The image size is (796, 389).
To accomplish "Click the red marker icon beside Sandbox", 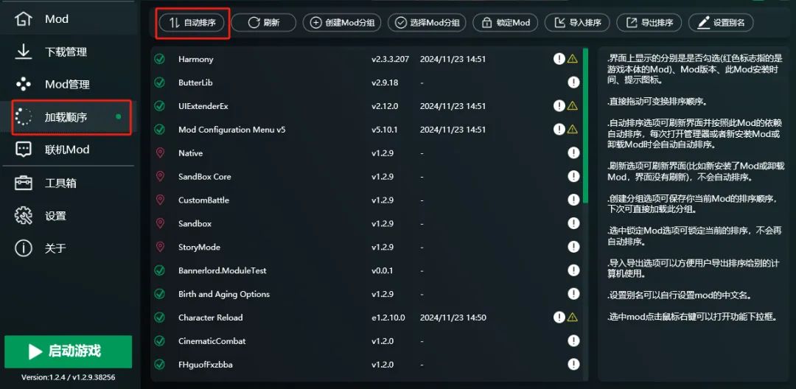I will tap(159, 223).
